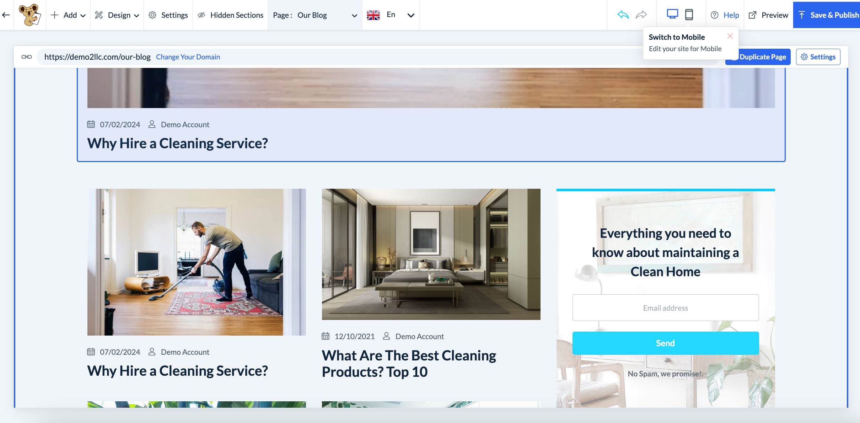Follow the Change Your Domain link
The height and width of the screenshot is (423, 860).
pyautogui.click(x=188, y=57)
